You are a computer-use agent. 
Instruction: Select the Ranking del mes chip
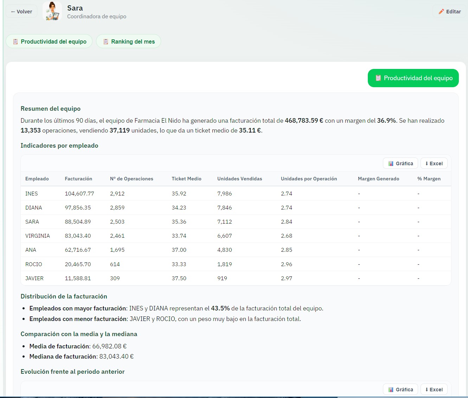128,41
